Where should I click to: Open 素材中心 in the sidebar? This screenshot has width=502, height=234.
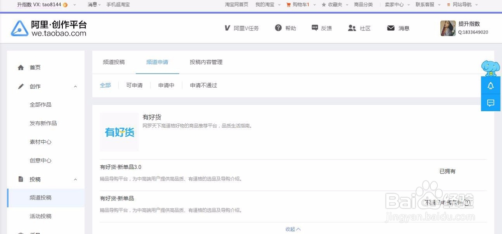41,142
